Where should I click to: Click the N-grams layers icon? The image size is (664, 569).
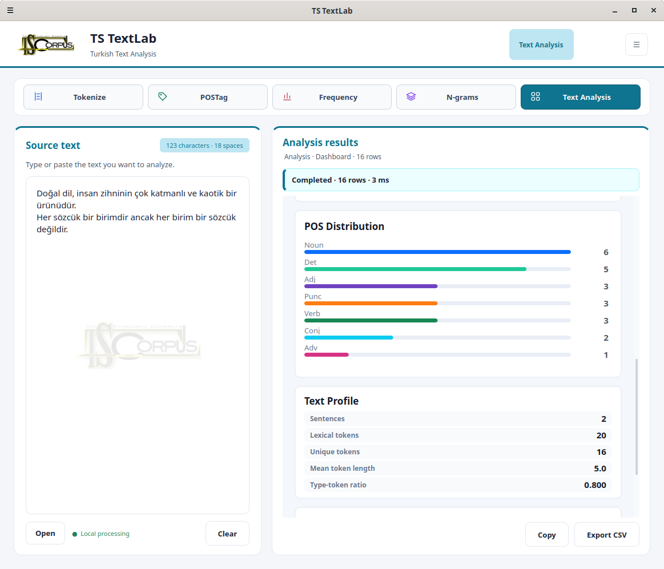pos(411,96)
